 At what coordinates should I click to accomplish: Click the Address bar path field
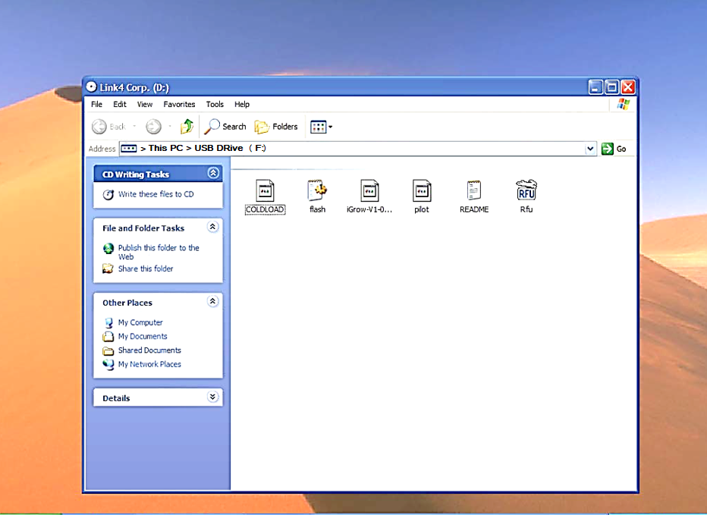[357, 149]
